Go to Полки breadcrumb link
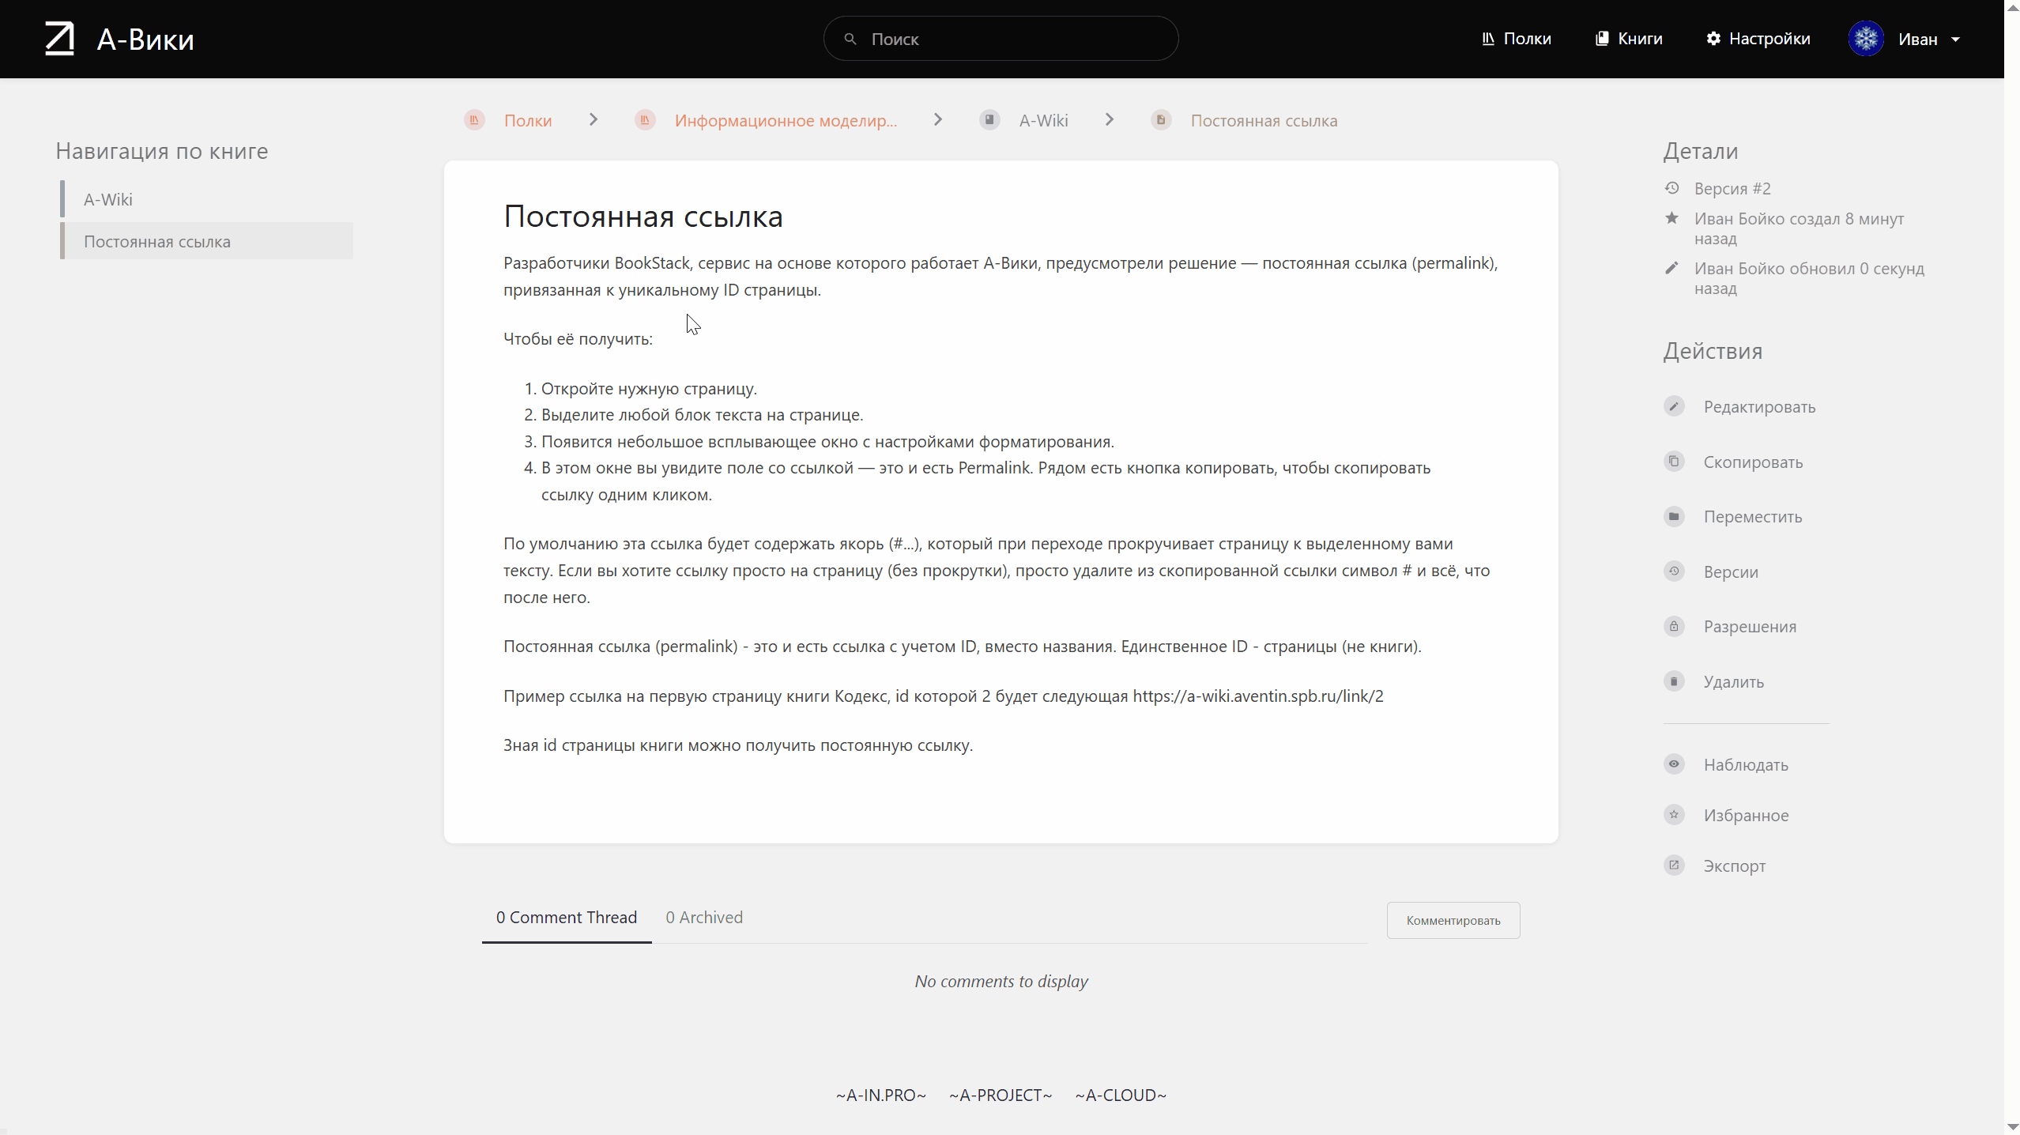 pos(528,121)
